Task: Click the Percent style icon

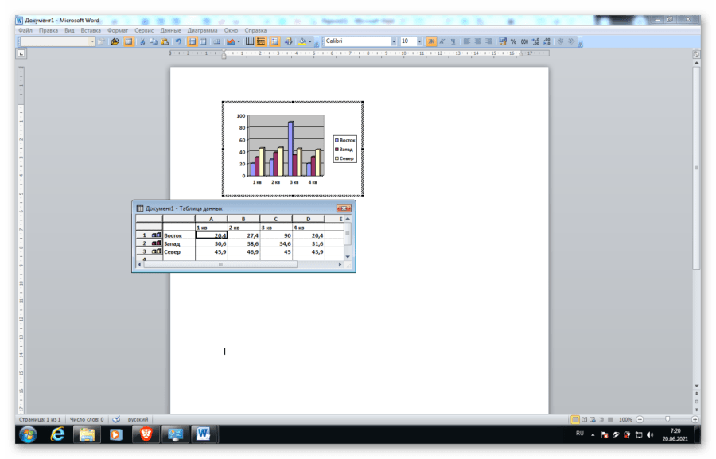Action: click(513, 41)
